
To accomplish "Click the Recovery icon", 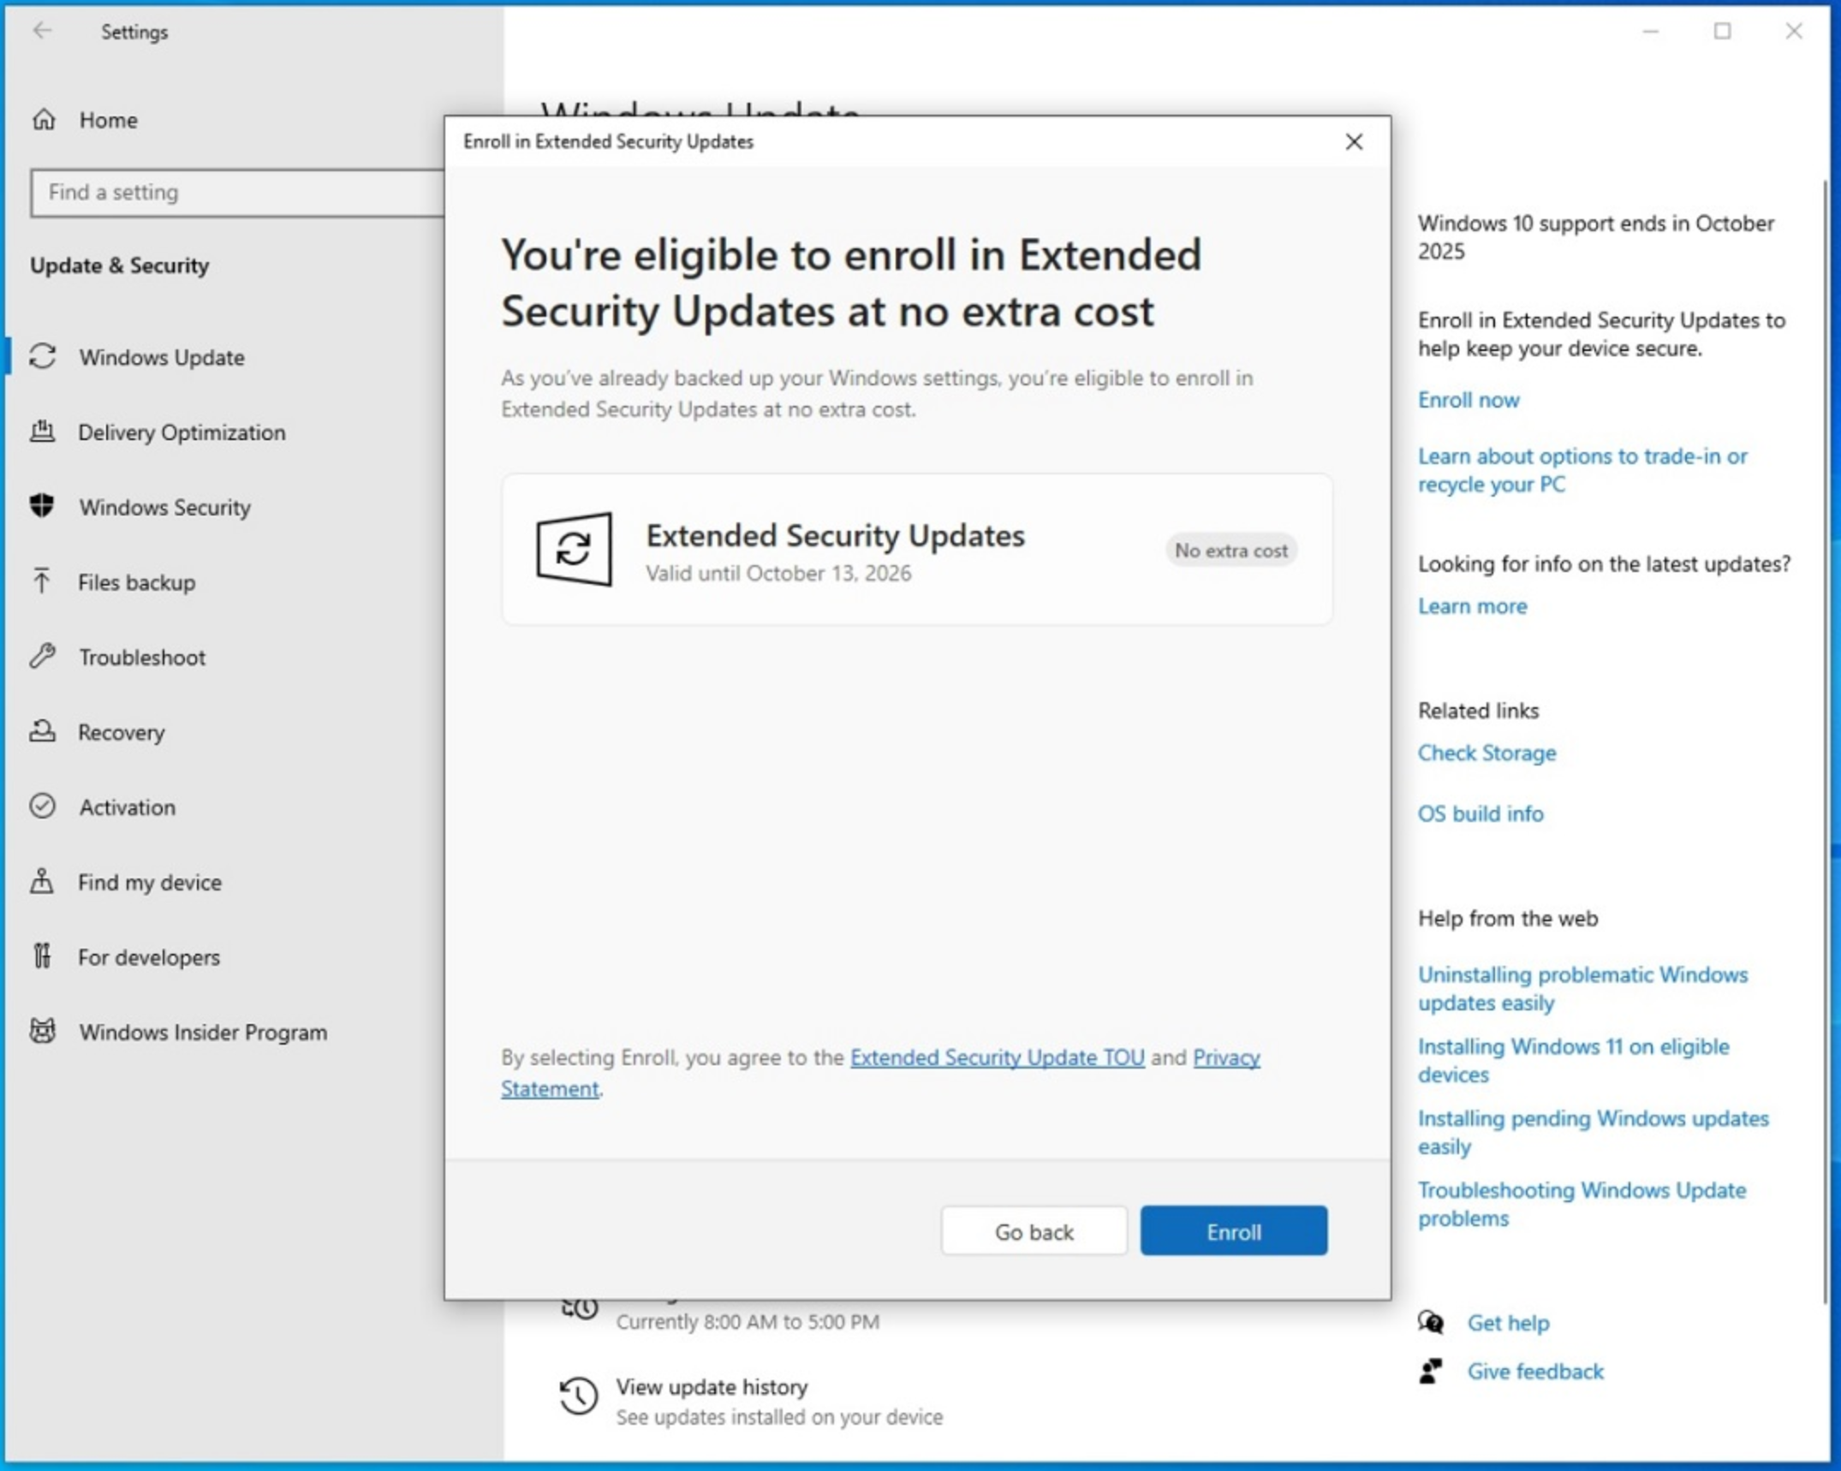I will 43,731.
